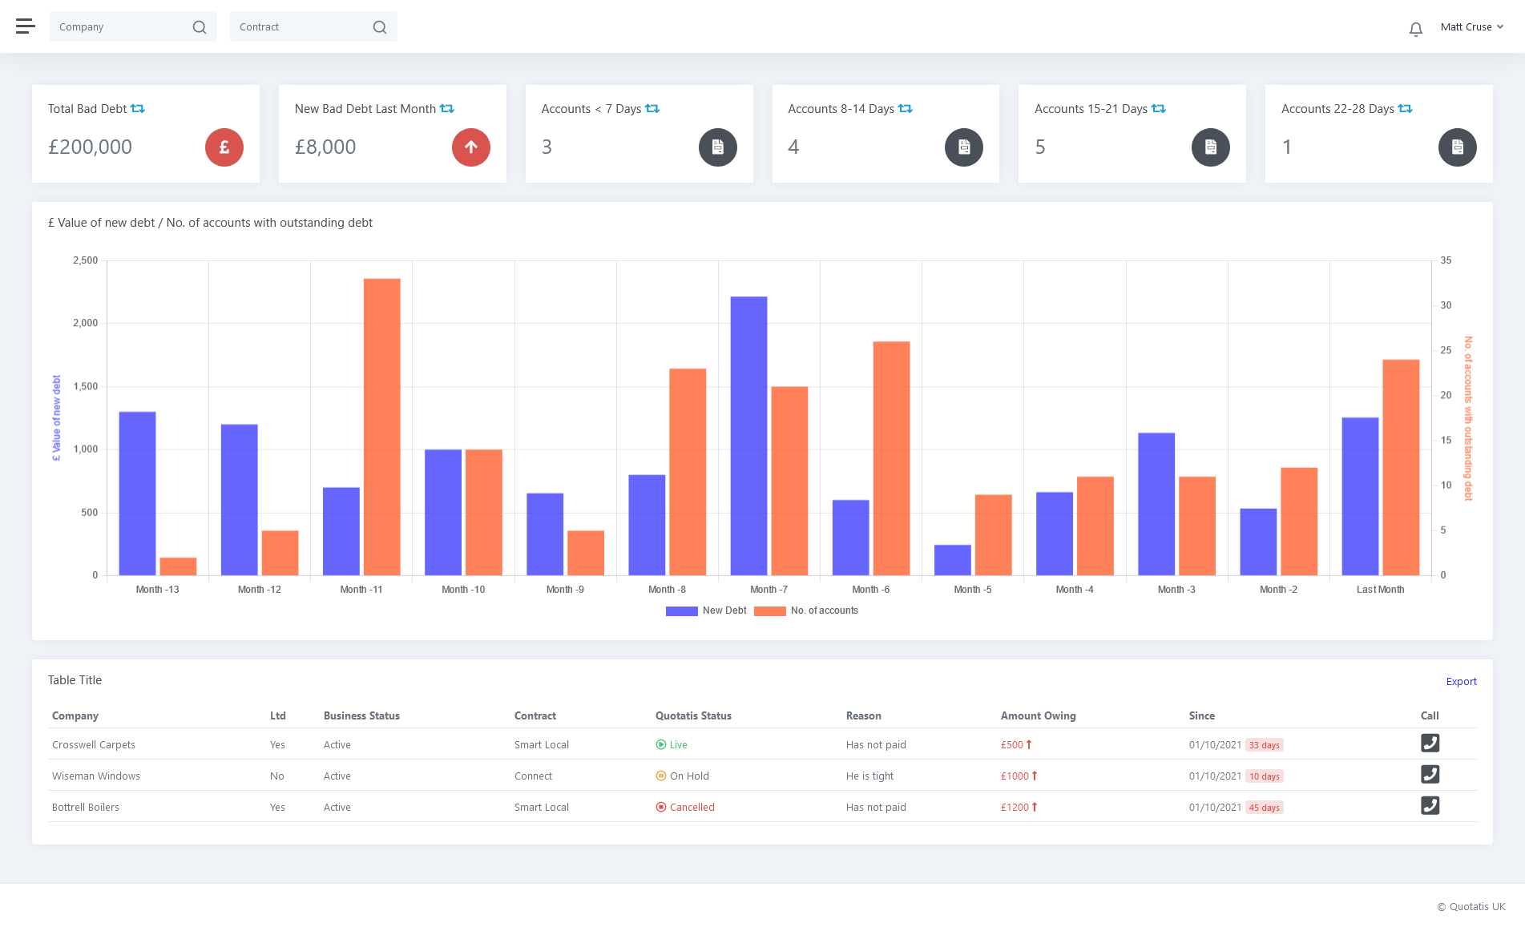Click into the Contract search field
1525x927 pixels.
(301, 27)
